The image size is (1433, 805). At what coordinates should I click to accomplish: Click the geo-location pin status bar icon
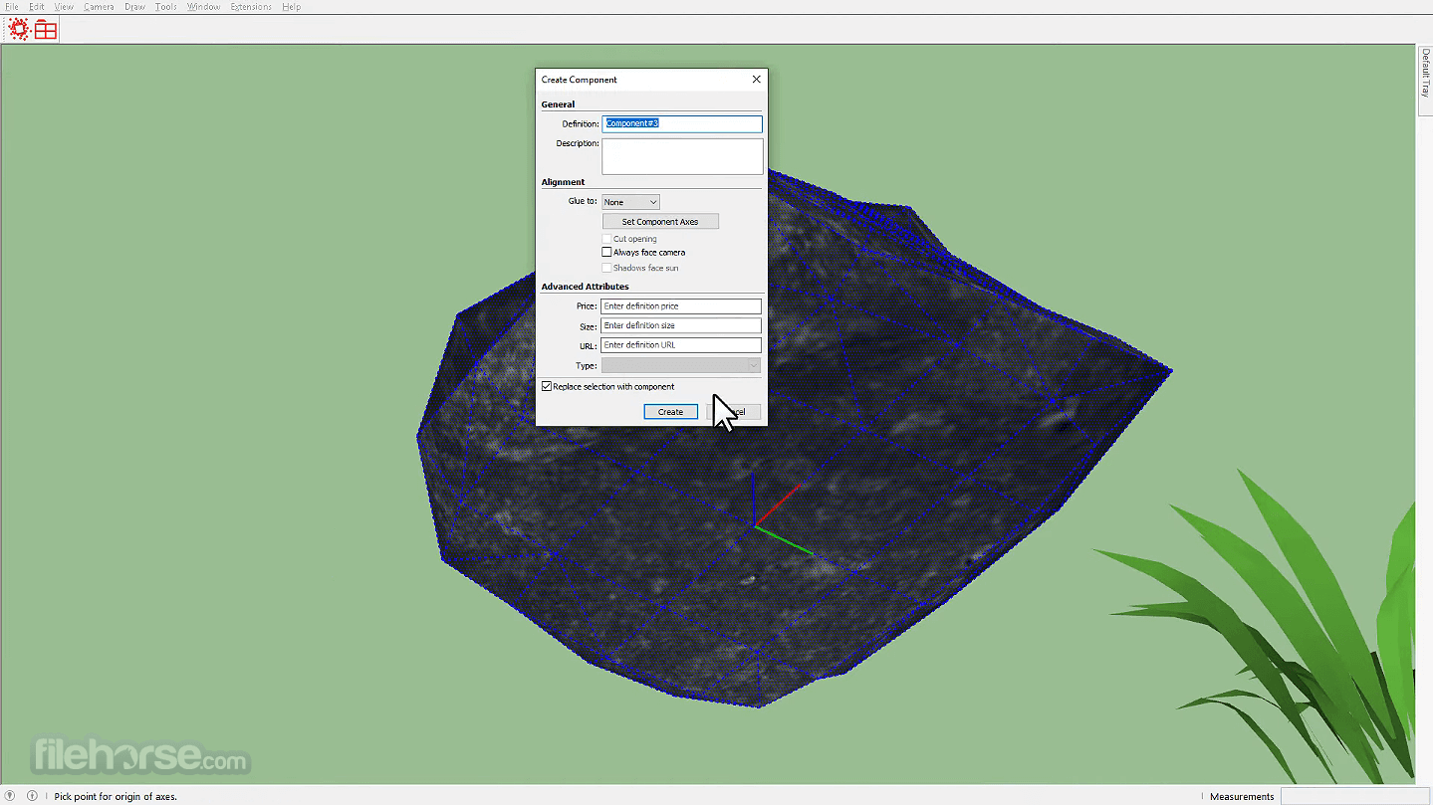(x=11, y=796)
